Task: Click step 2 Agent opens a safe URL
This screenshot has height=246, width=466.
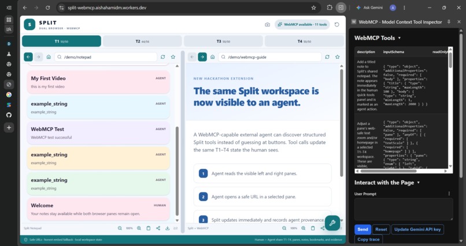Action: 262,196
